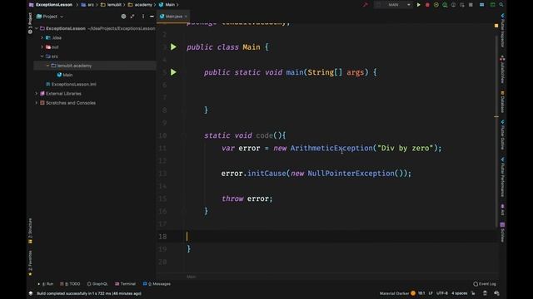Collapse the src folder
The image size is (533, 299).
tap(42, 56)
